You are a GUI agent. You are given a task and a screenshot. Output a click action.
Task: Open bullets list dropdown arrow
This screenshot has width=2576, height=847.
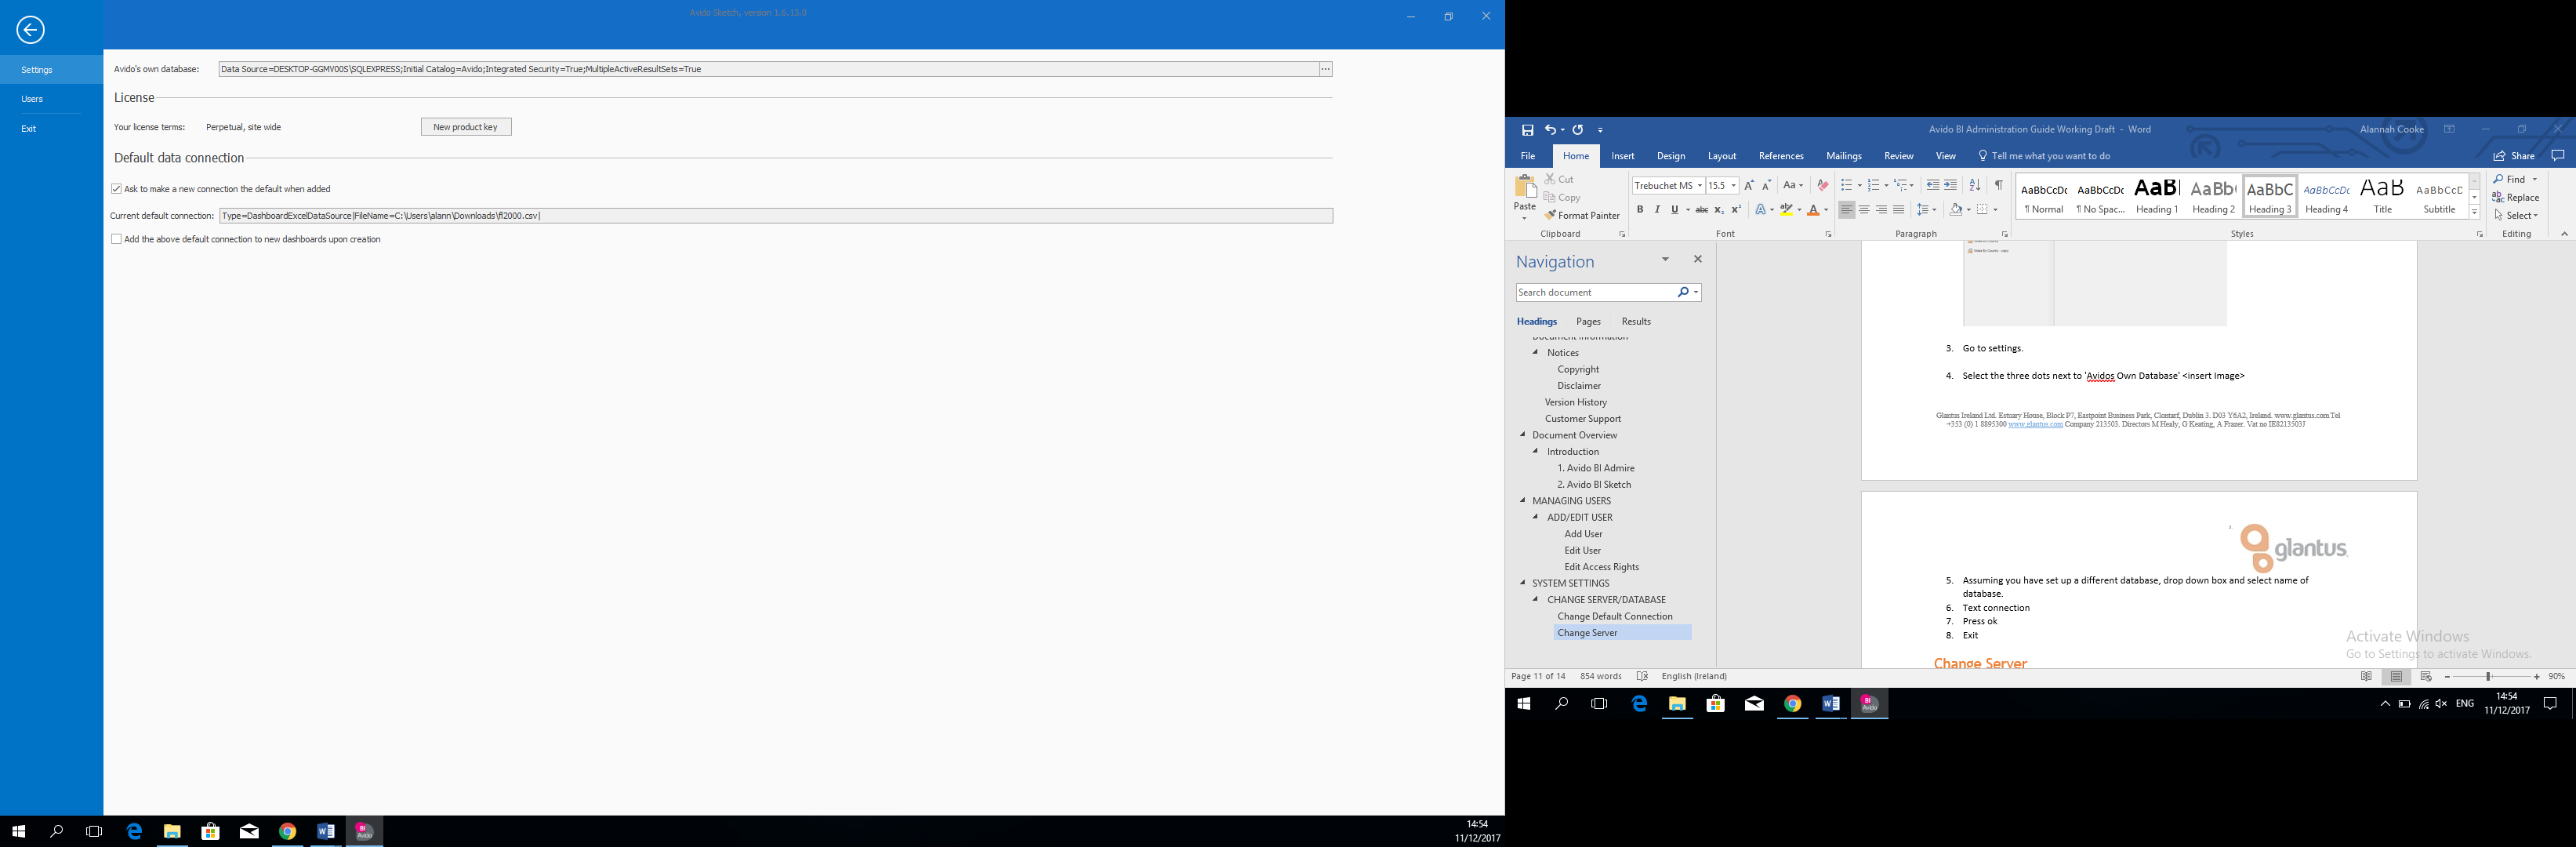(1859, 186)
